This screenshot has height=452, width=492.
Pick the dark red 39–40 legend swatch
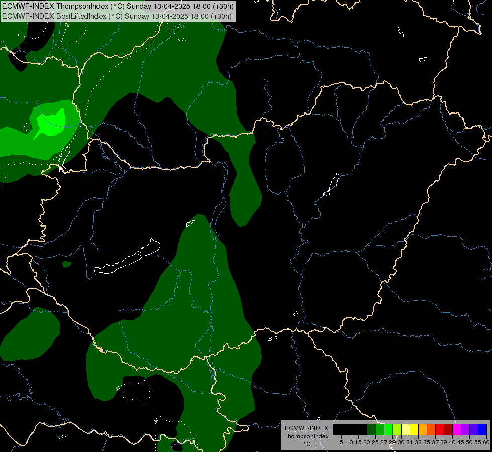point(448,429)
